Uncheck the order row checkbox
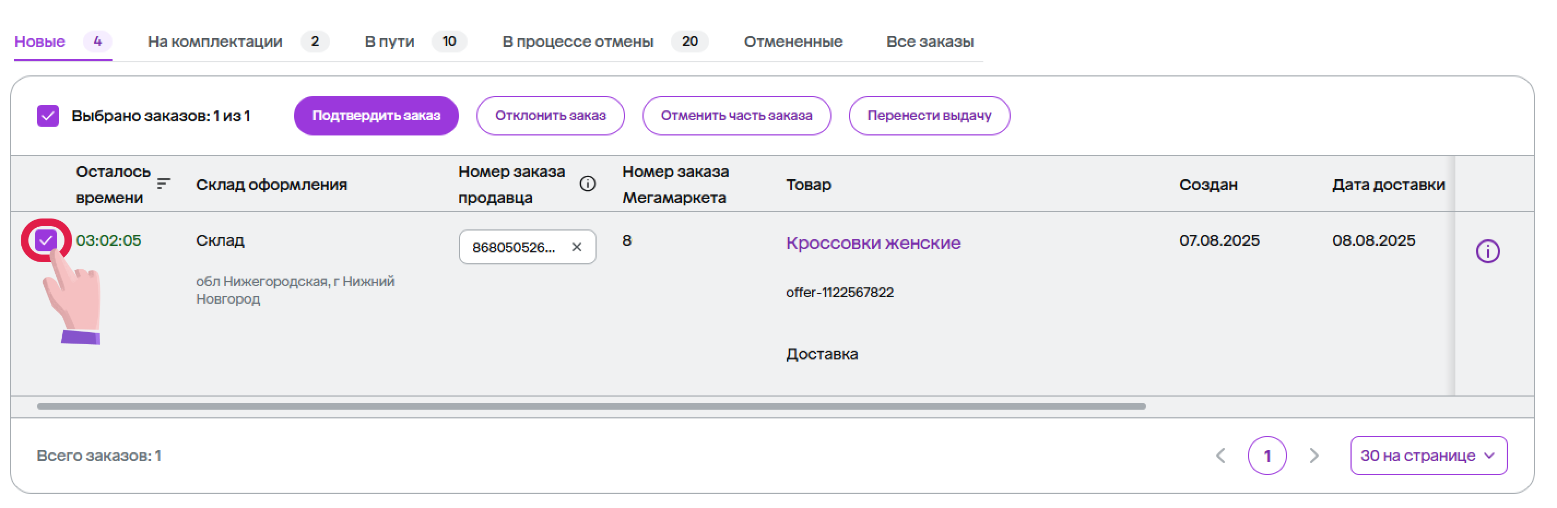The image size is (1557, 508). 46,240
